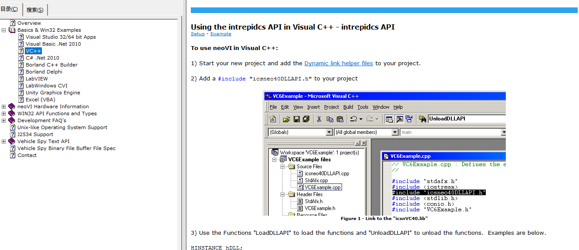This screenshot has height=250, width=579.
Task: Click the WIN32 API Functions and Types book icon
Action: click(12, 113)
